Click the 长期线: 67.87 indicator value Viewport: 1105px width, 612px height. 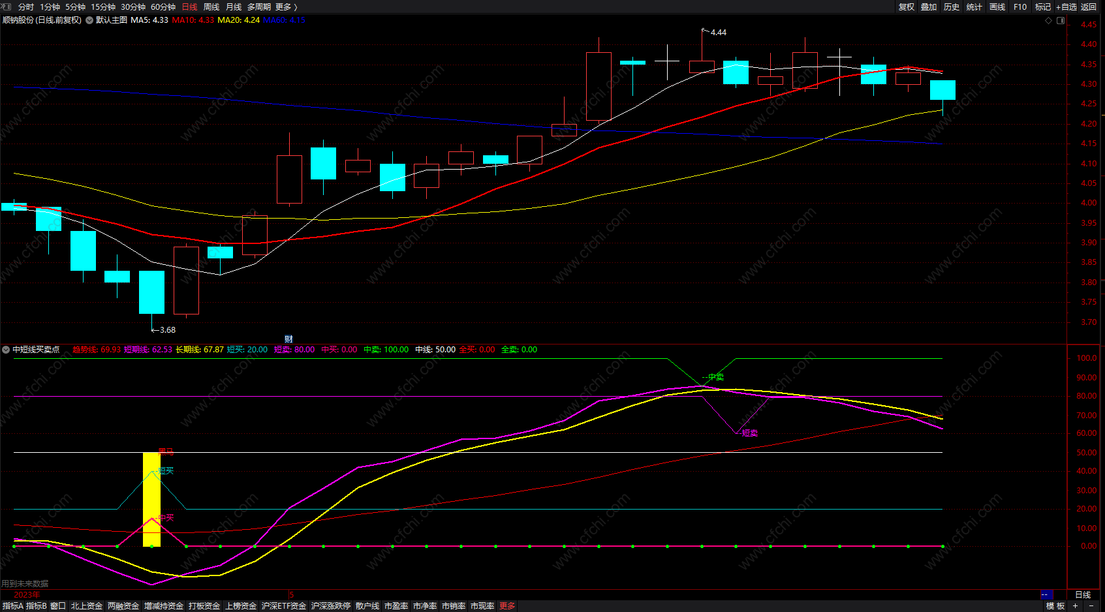[x=200, y=350]
